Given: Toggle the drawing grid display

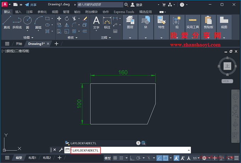Looking at the screenshot, I should tap(115, 158).
